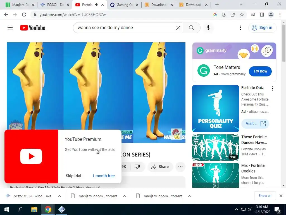Viewport: 286px width, 215px height.
Task: Open Grammarly ad info icon
Action: [x=268, y=50]
